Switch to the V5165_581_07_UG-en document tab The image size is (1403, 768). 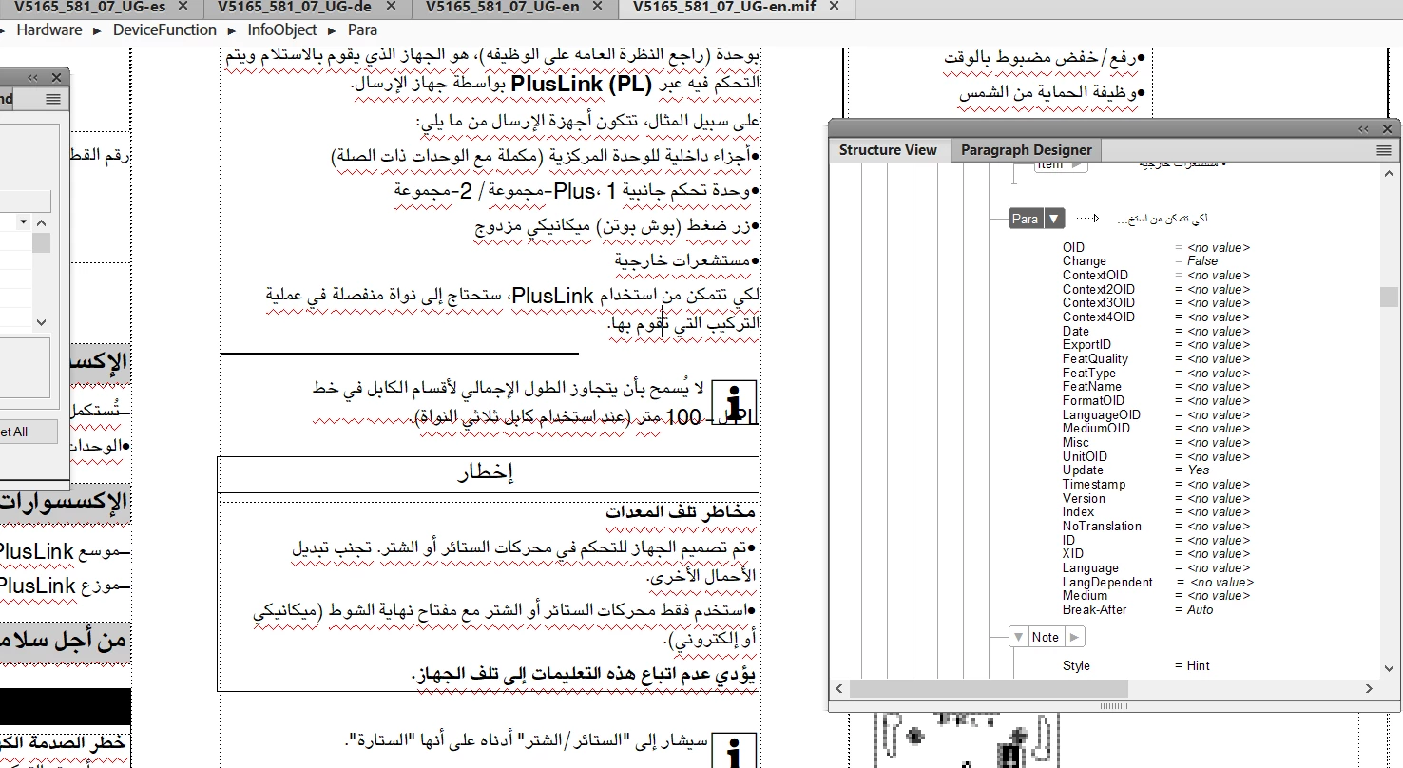(x=502, y=6)
